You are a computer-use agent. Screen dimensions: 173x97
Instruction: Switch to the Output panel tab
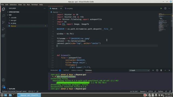pos(66,70)
